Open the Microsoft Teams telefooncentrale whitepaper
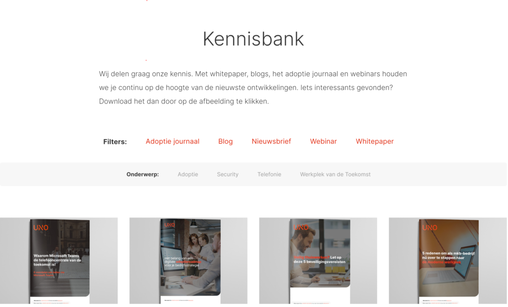 59,261
